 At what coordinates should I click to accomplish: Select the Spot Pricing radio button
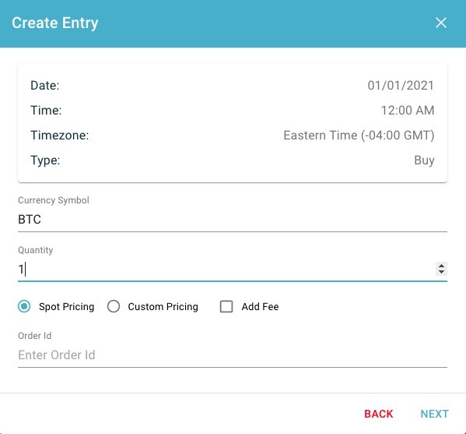(x=24, y=306)
